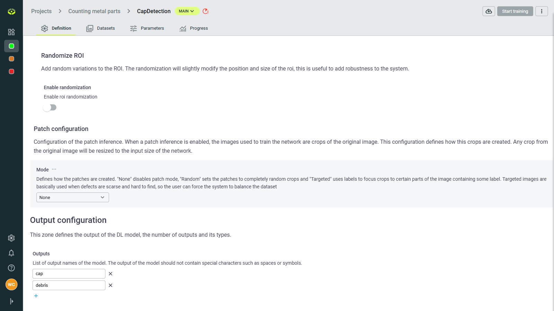Open the notifications bell
554x311 pixels.
point(11,253)
